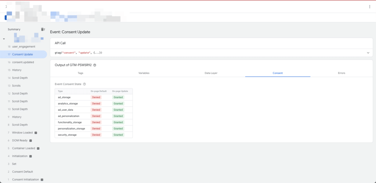Switch to the Errors tab

pyautogui.click(x=341, y=73)
